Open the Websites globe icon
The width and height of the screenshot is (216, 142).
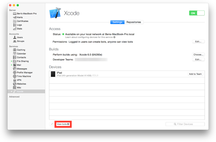[x=14, y=84]
